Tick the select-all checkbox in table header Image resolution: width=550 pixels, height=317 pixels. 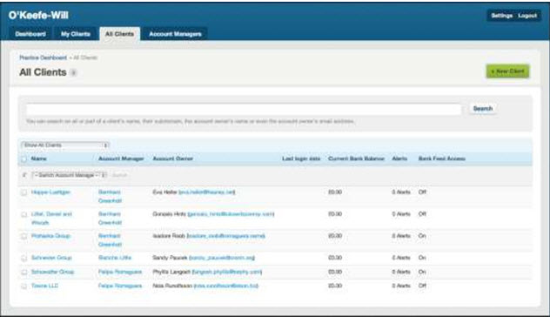(x=23, y=159)
